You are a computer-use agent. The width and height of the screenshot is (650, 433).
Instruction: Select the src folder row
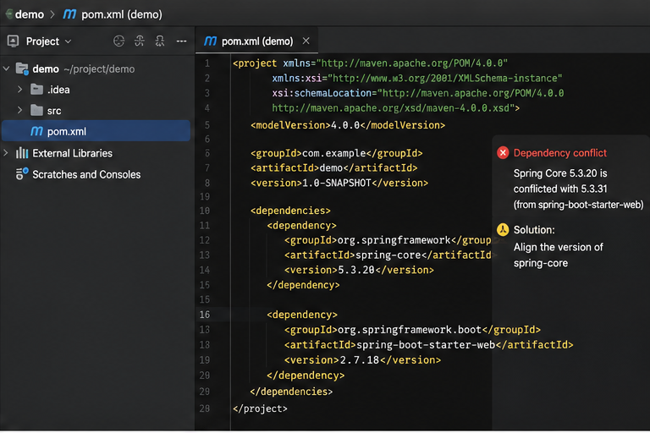(96, 111)
